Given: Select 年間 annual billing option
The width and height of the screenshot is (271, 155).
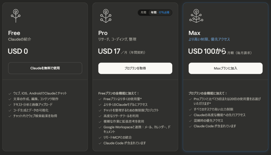Looking at the screenshot, I should (x=153, y=12).
